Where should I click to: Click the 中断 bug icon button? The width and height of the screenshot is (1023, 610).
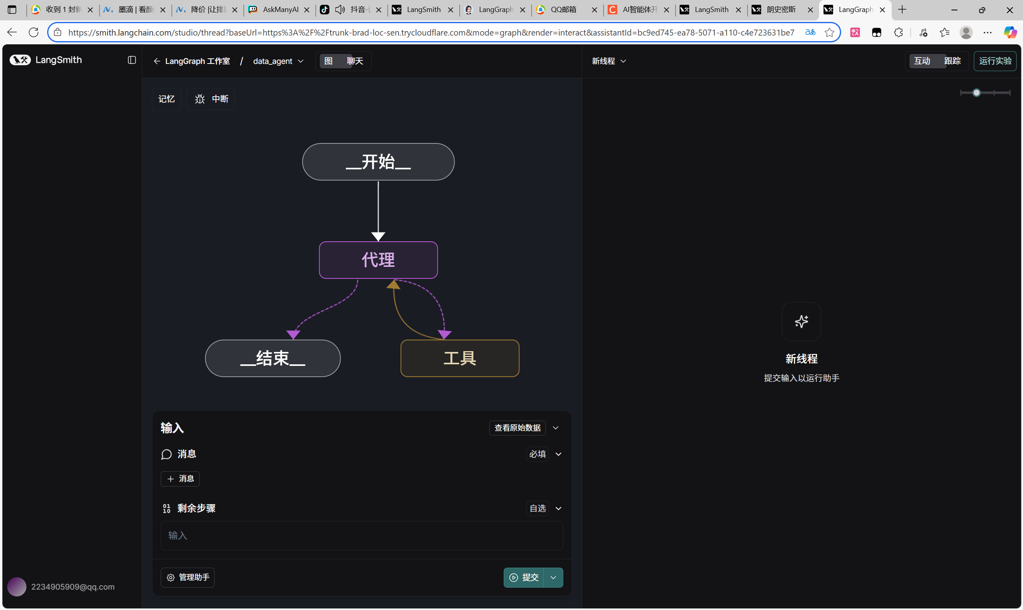pyautogui.click(x=211, y=99)
